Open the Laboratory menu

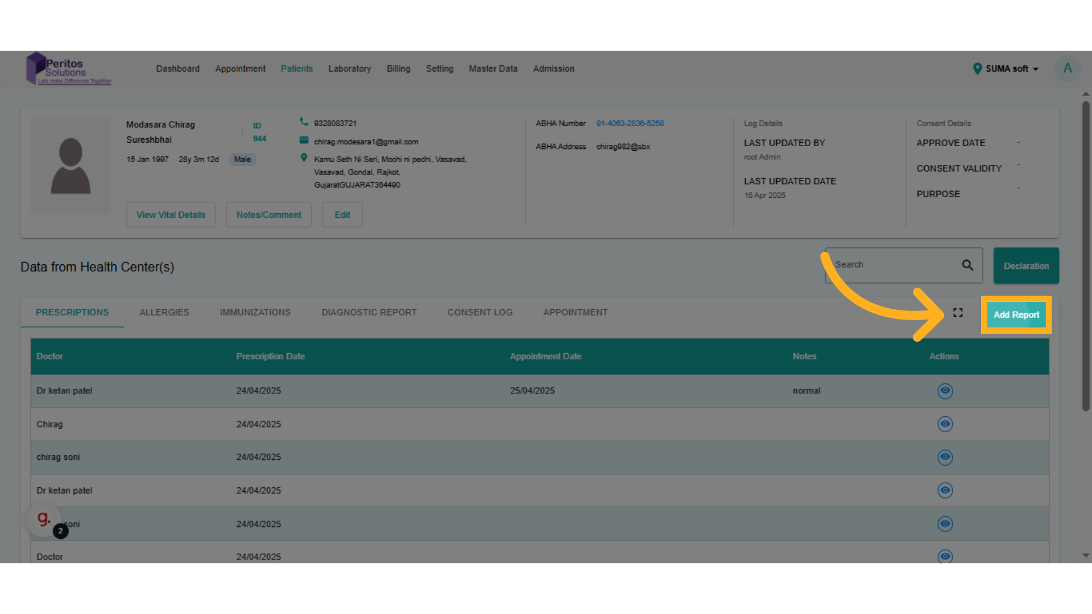(x=349, y=69)
